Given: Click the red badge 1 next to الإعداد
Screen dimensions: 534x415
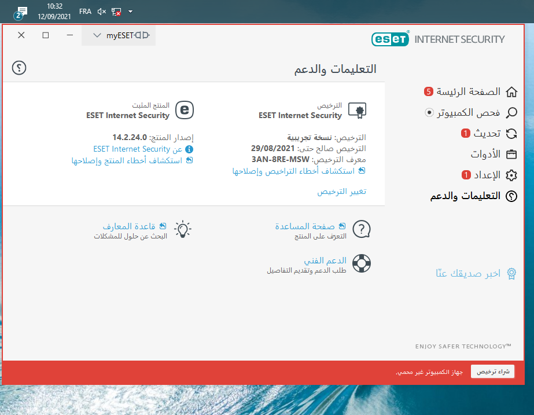Looking at the screenshot, I should tap(466, 175).
